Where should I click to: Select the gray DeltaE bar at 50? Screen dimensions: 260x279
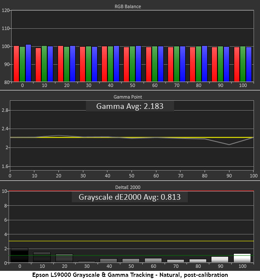[x=130, y=260]
